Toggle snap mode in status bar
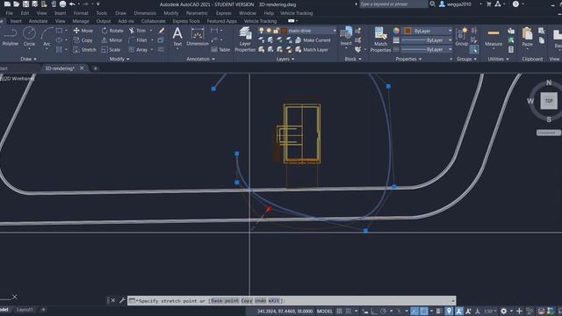The height and width of the screenshot is (316, 562). pos(348,311)
